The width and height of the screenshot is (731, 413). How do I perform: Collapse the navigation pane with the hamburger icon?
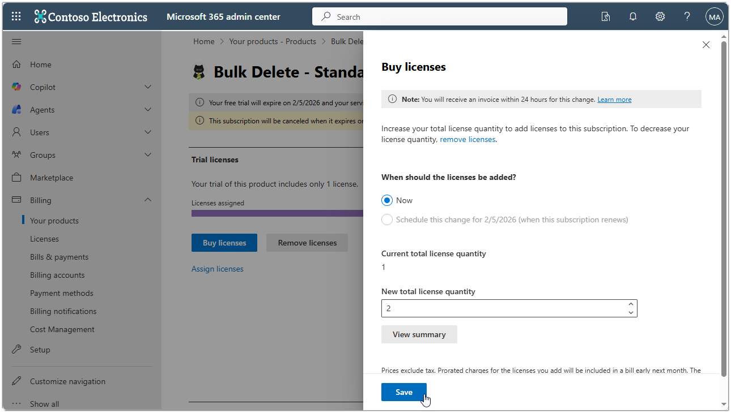click(16, 41)
